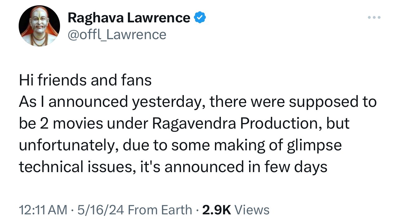Click the Raghava Lawrence display name
Image resolution: width=396 pixels, height=219 pixels.
coord(129,18)
